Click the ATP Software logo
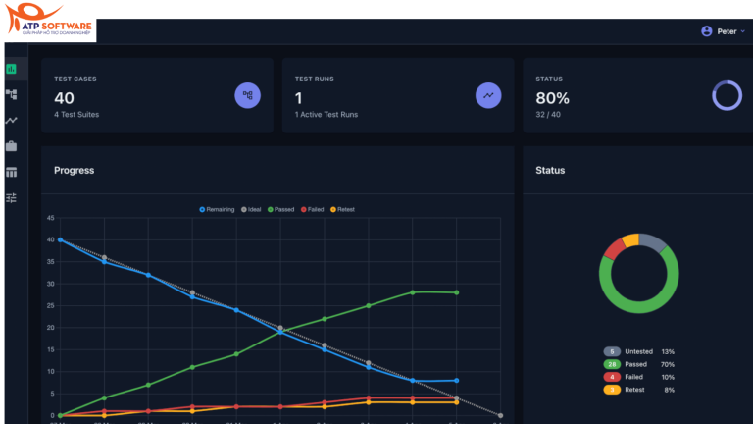 49,21
